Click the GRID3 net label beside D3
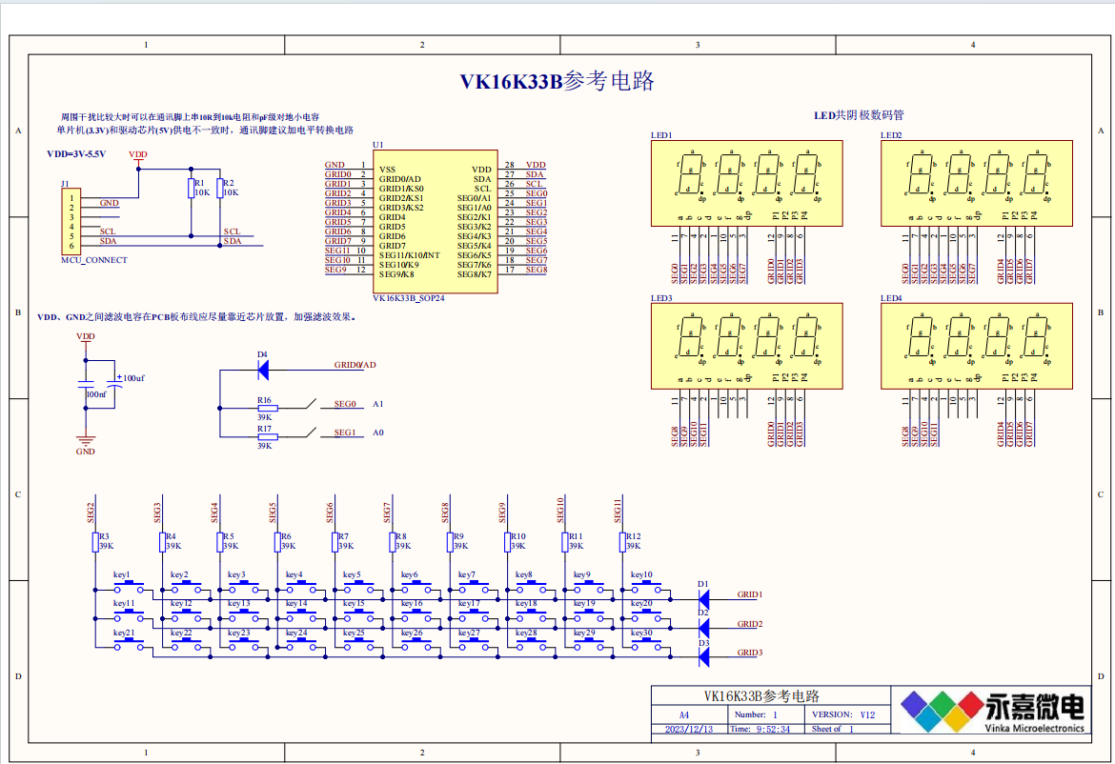1115x764 pixels. click(x=749, y=653)
